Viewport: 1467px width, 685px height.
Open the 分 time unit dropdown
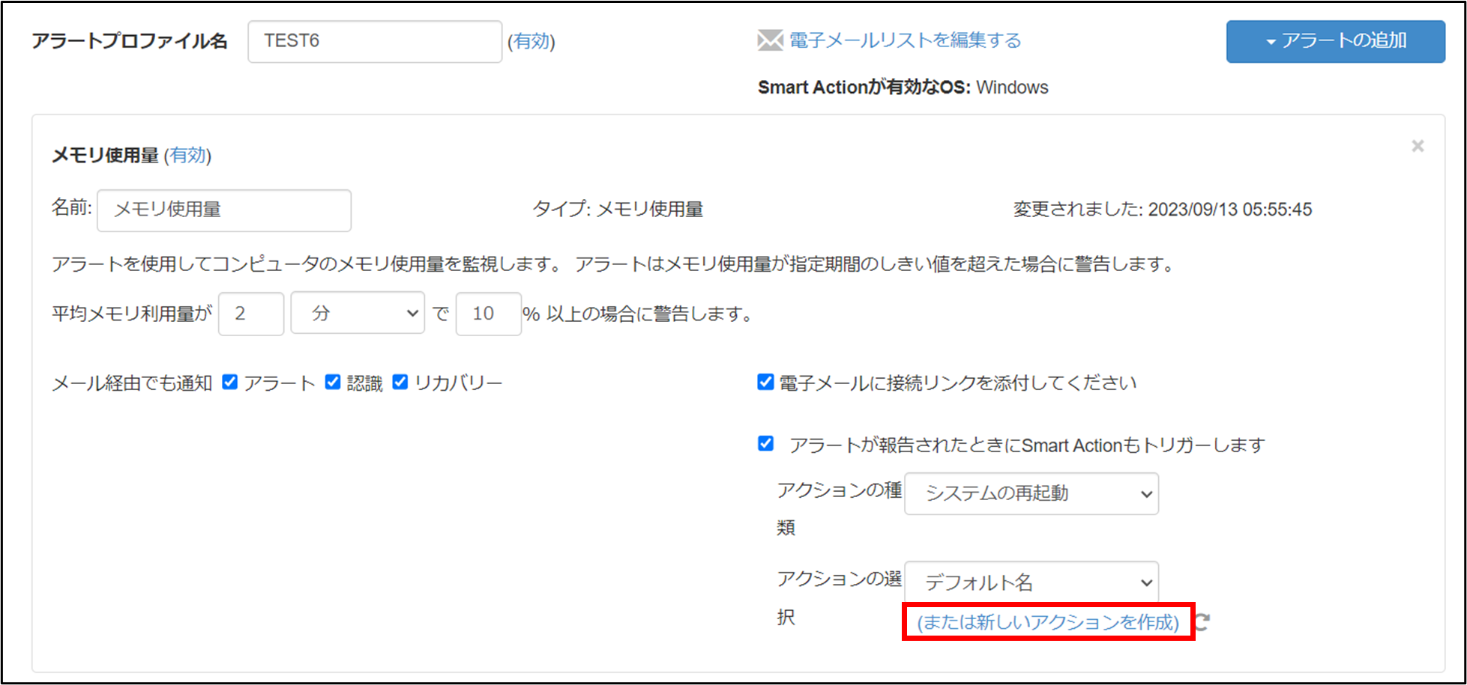[x=358, y=313]
